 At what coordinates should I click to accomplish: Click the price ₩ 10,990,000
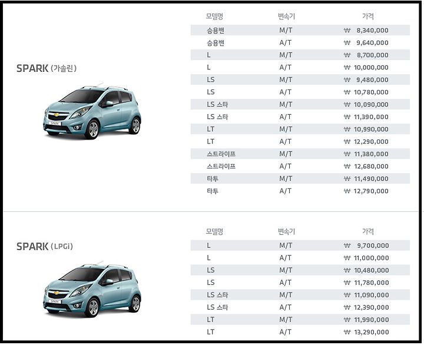[366, 130]
